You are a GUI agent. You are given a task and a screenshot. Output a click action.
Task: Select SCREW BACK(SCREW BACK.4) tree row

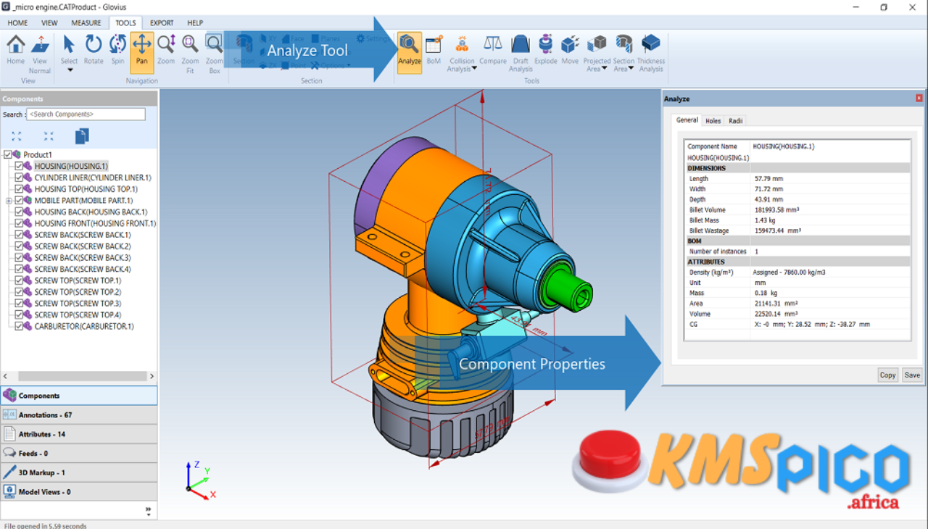click(x=83, y=269)
